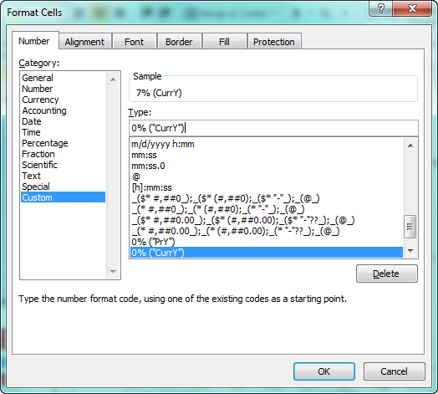Screen dimensions: 438x394
Task: Confirm with the OK button
Action: tap(324, 371)
